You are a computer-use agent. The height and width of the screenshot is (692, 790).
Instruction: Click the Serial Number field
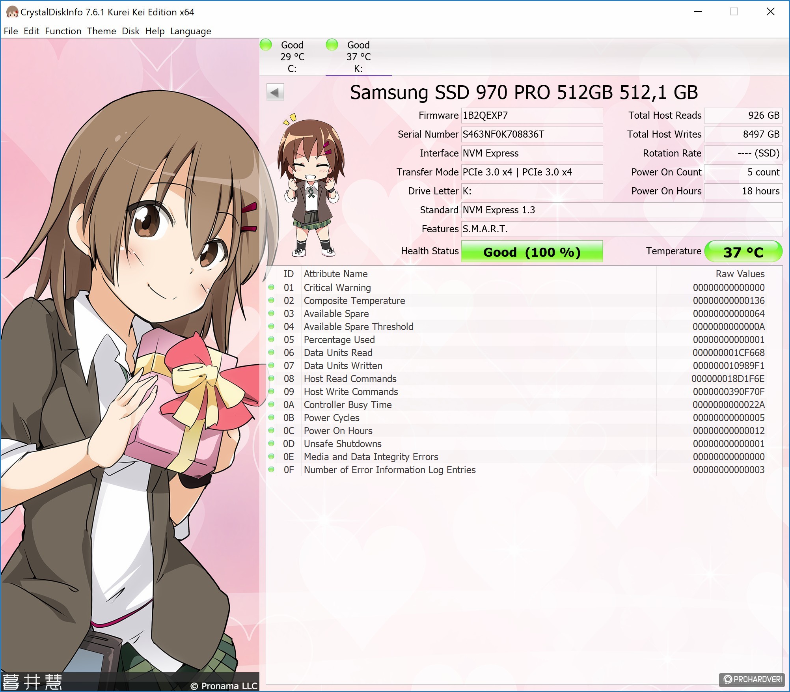(532, 134)
